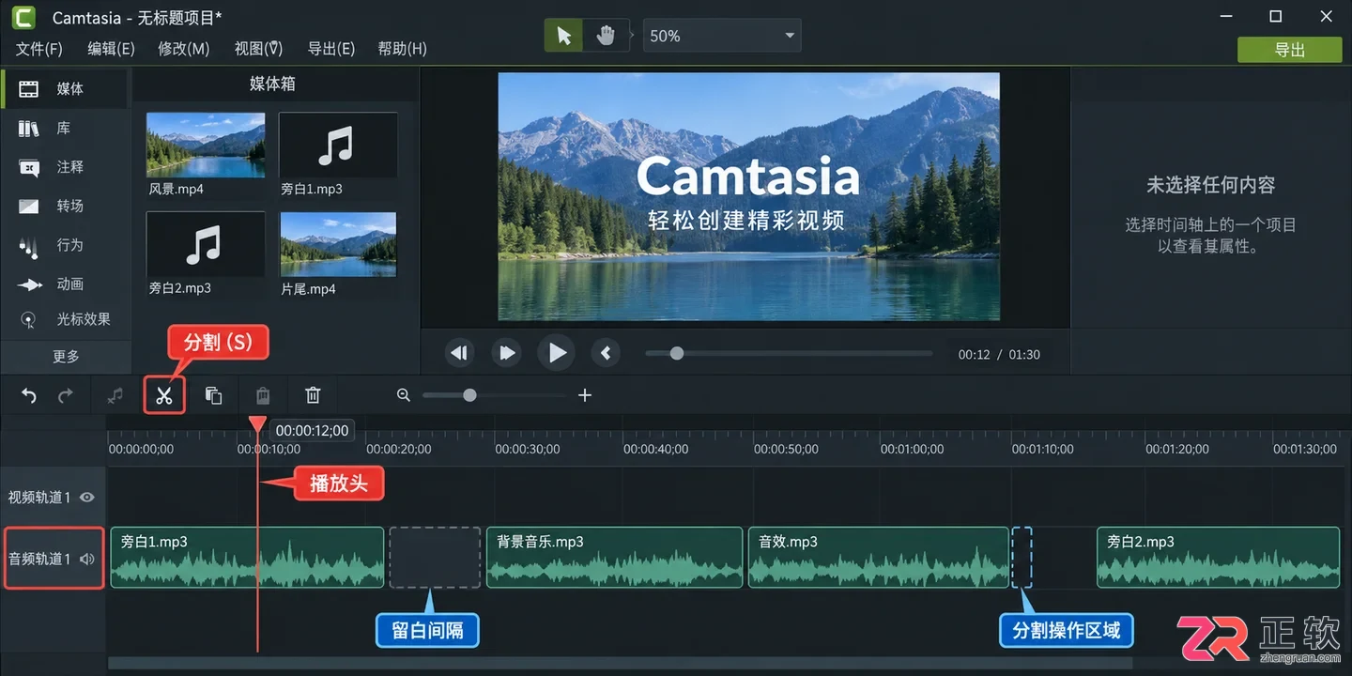This screenshot has height=676, width=1352.
Task: Select the 背景音乐.mp3 clip on timeline
Action: [614, 558]
